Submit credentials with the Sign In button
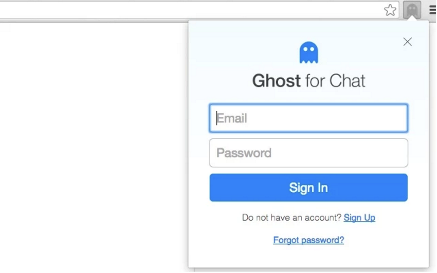The image size is (437, 273). click(x=308, y=188)
